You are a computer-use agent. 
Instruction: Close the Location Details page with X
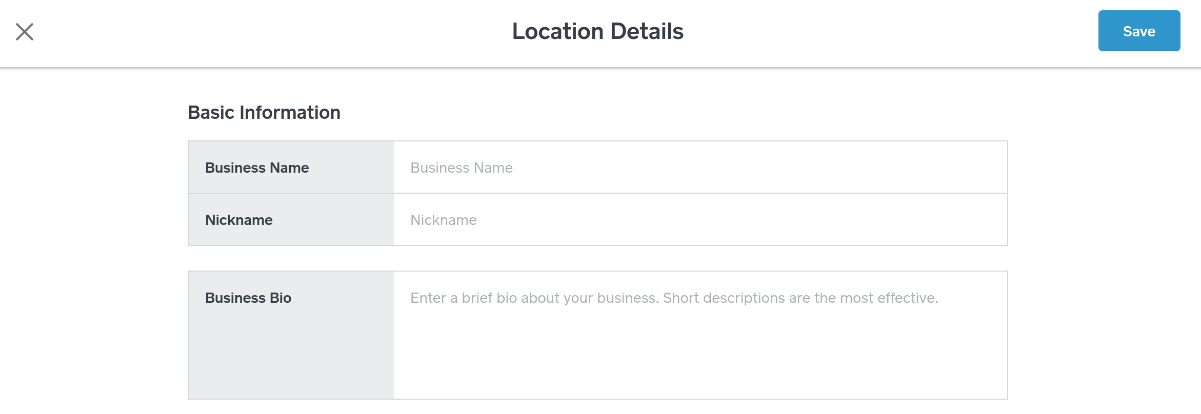[x=25, y=32]
